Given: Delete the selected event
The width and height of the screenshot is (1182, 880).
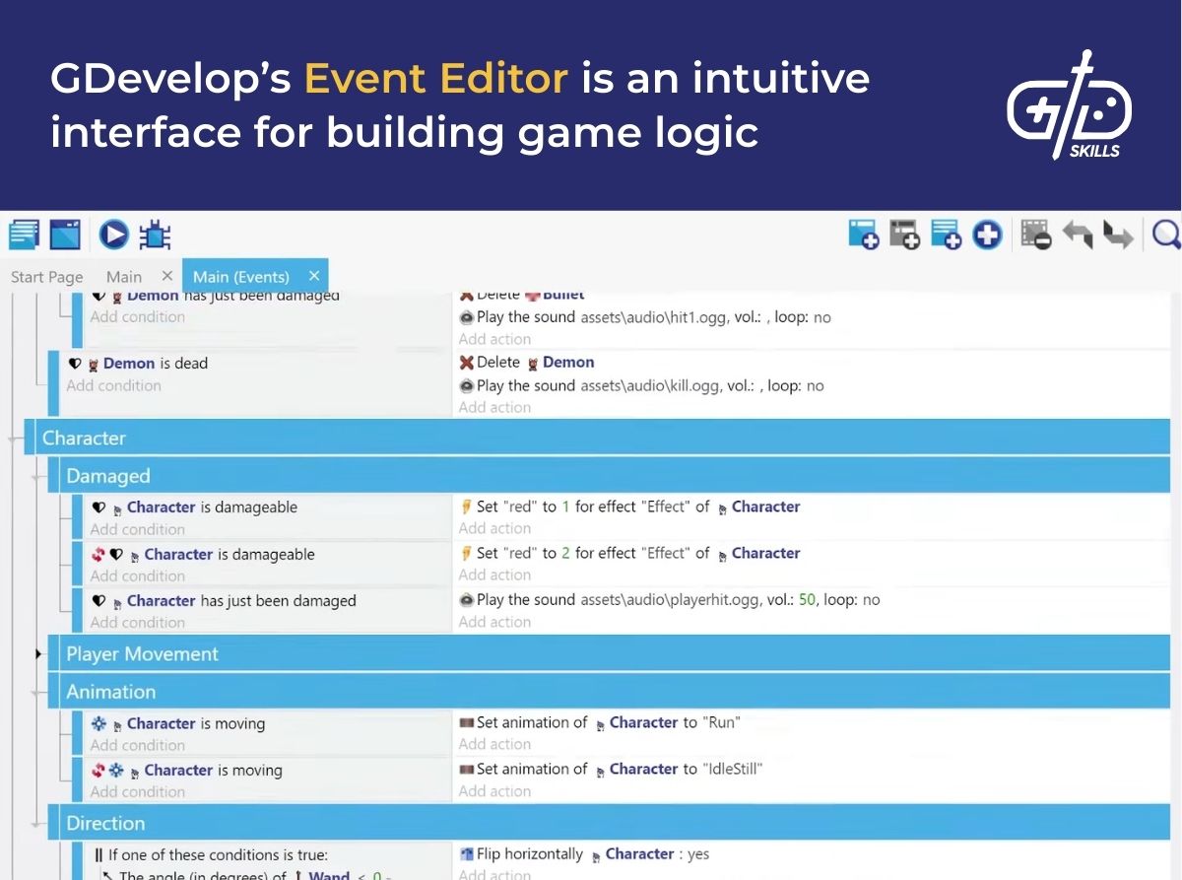Looking at the screenshot, I should point(1035,235).
